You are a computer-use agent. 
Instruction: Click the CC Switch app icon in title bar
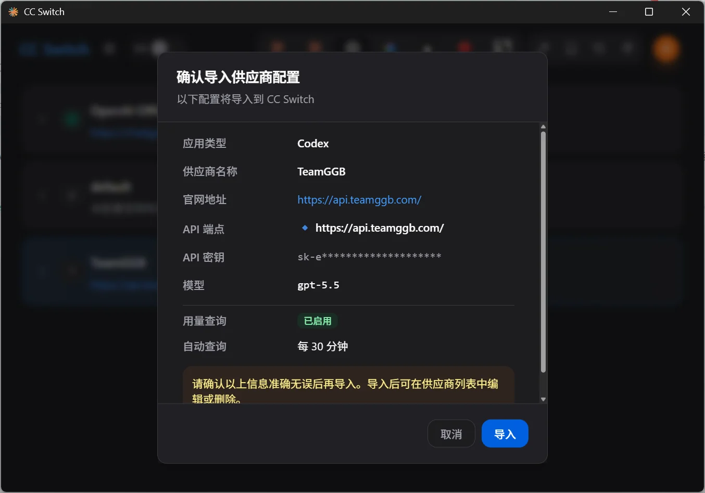pos(13,11)
